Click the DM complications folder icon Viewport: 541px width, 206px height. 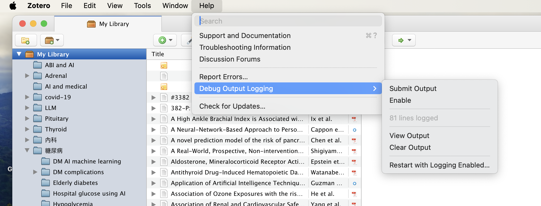point(46,172)
